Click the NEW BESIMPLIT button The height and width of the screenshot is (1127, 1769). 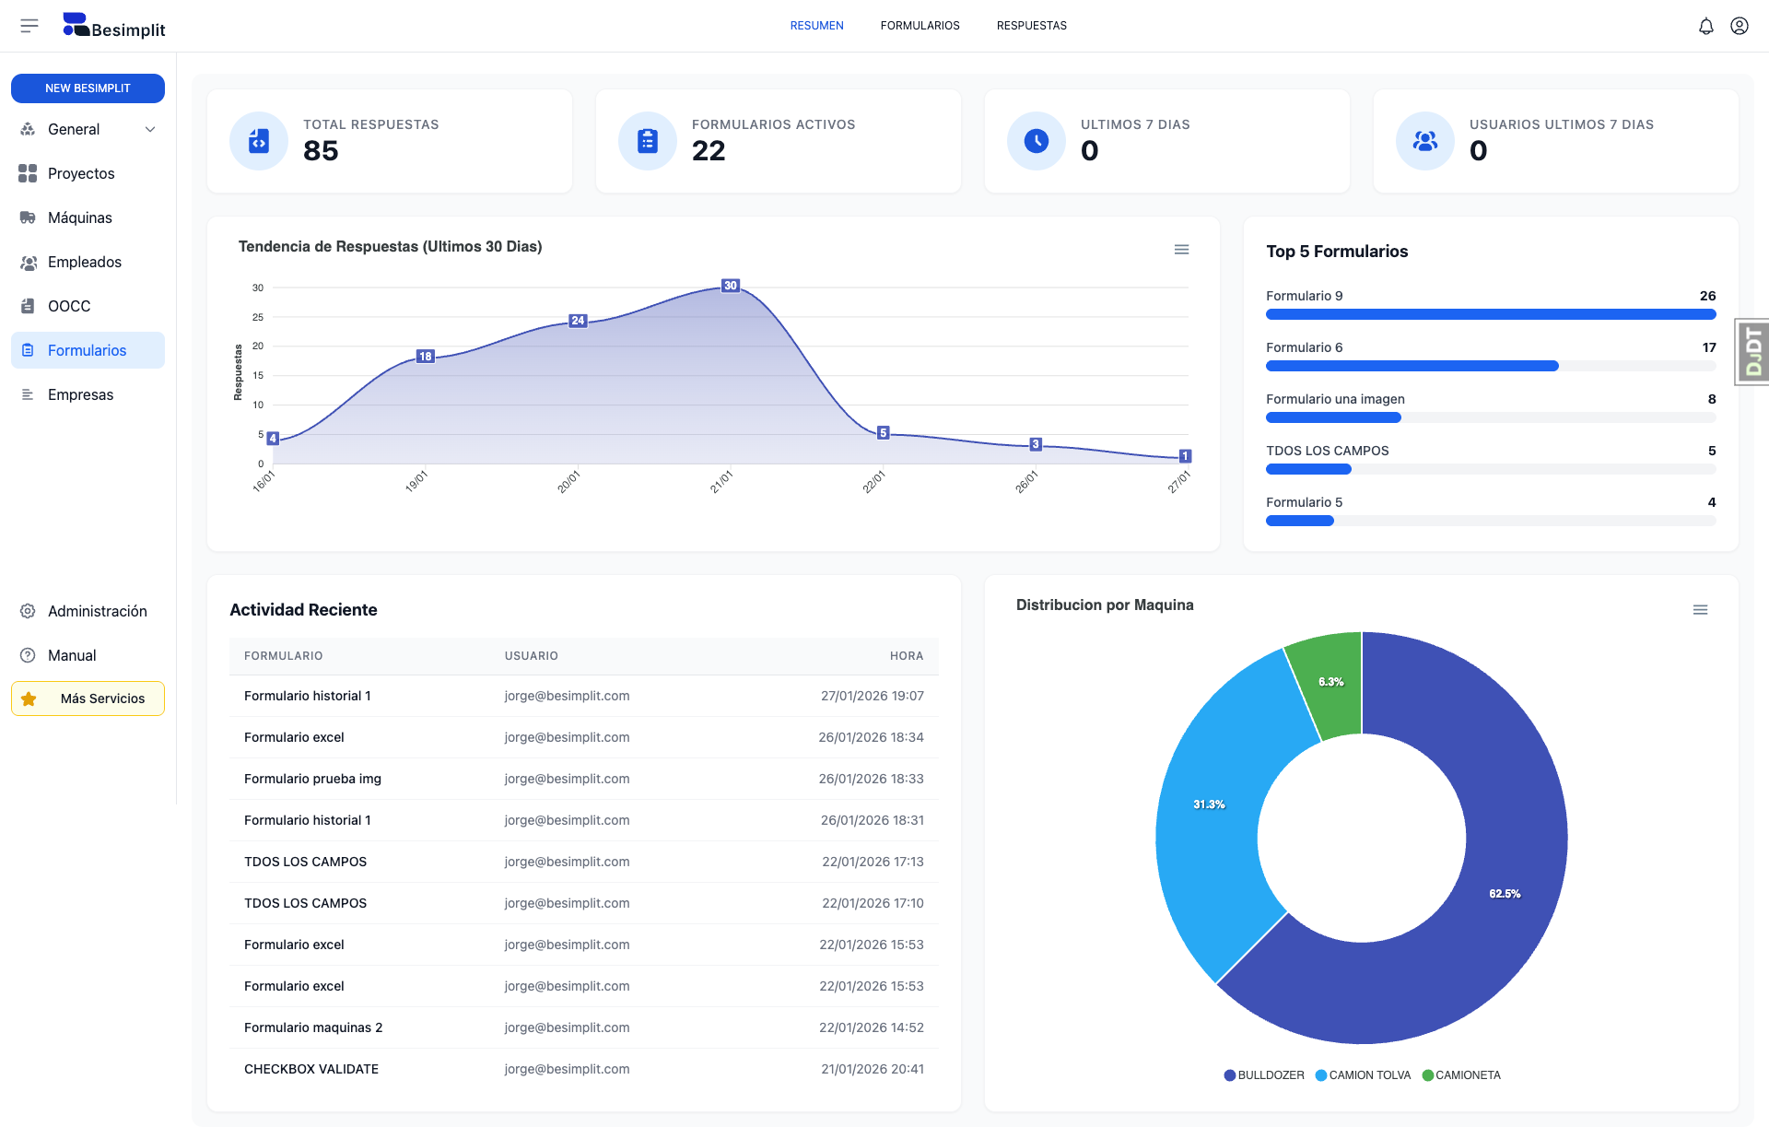point(88,88)
